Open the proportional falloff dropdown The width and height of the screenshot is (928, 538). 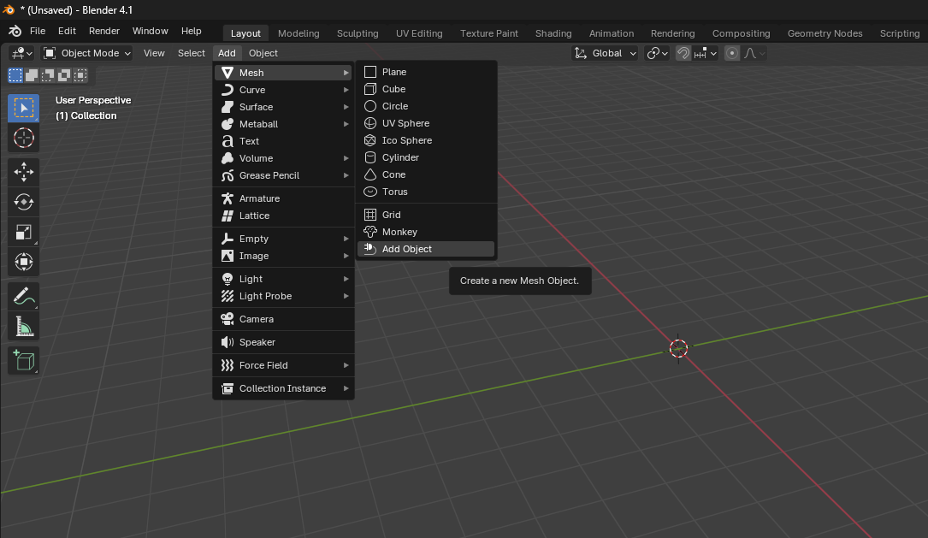click(x=754, y=53)
